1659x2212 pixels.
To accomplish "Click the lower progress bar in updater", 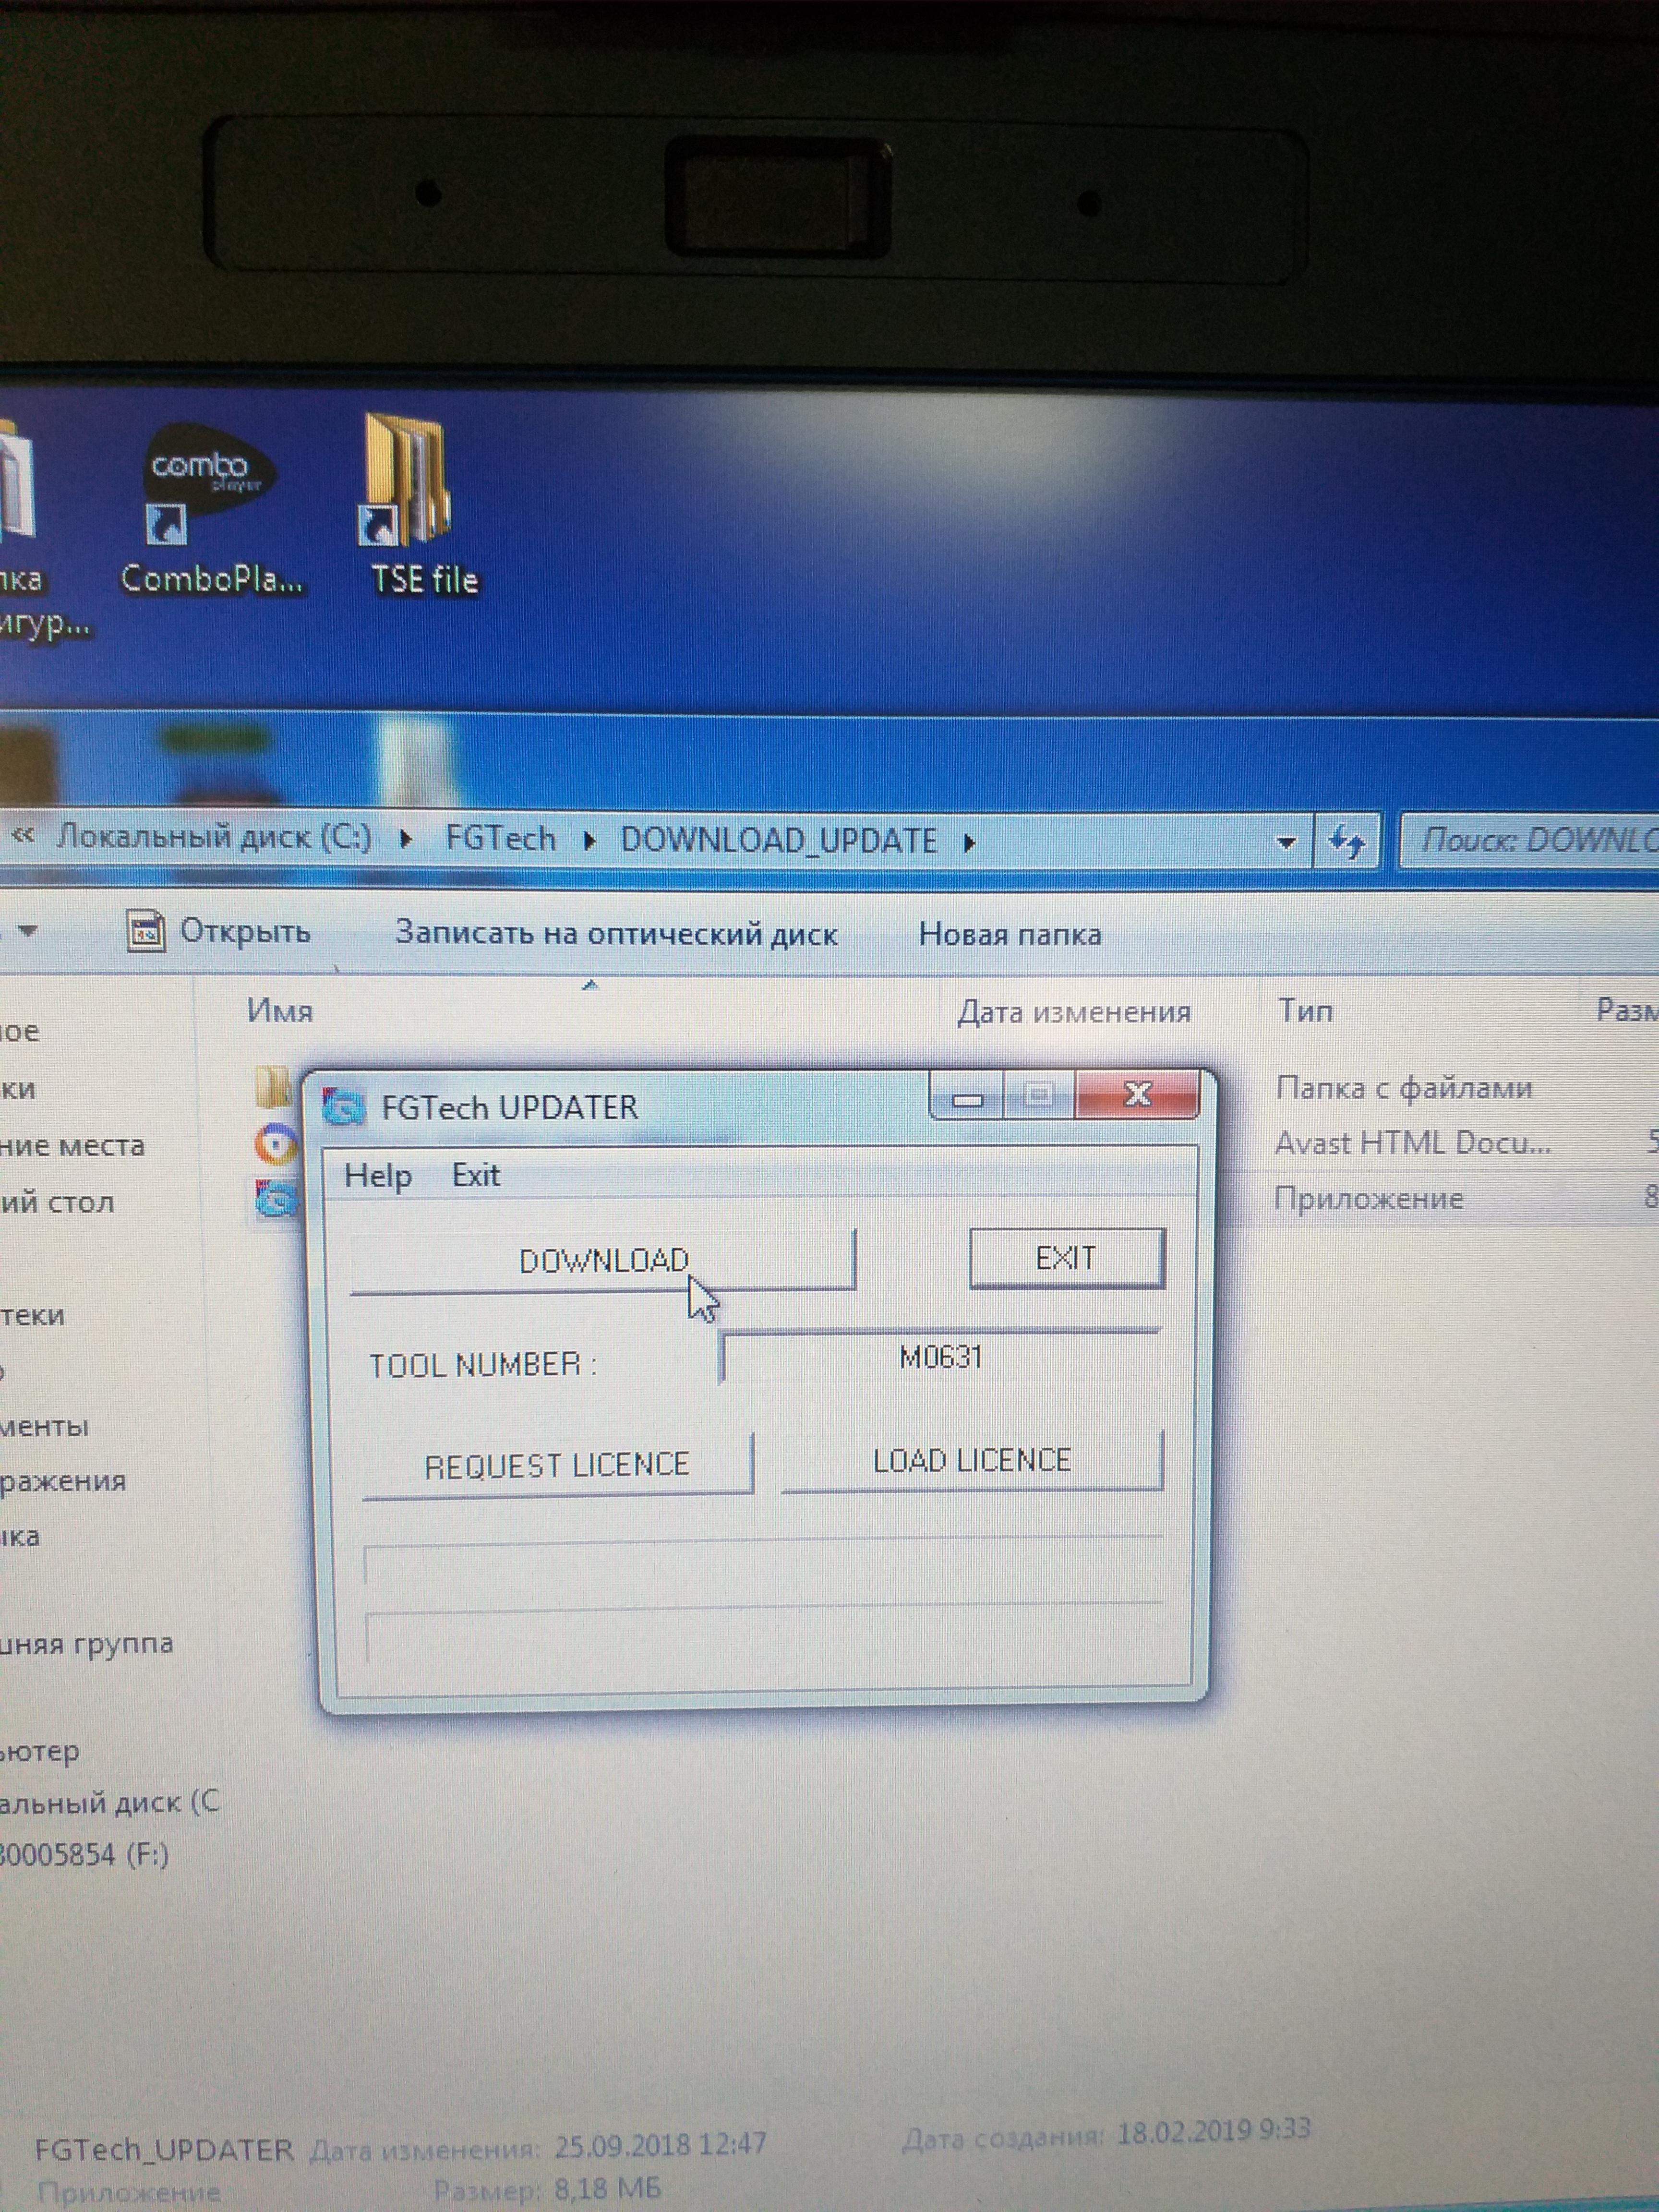I will (764, 1632).
